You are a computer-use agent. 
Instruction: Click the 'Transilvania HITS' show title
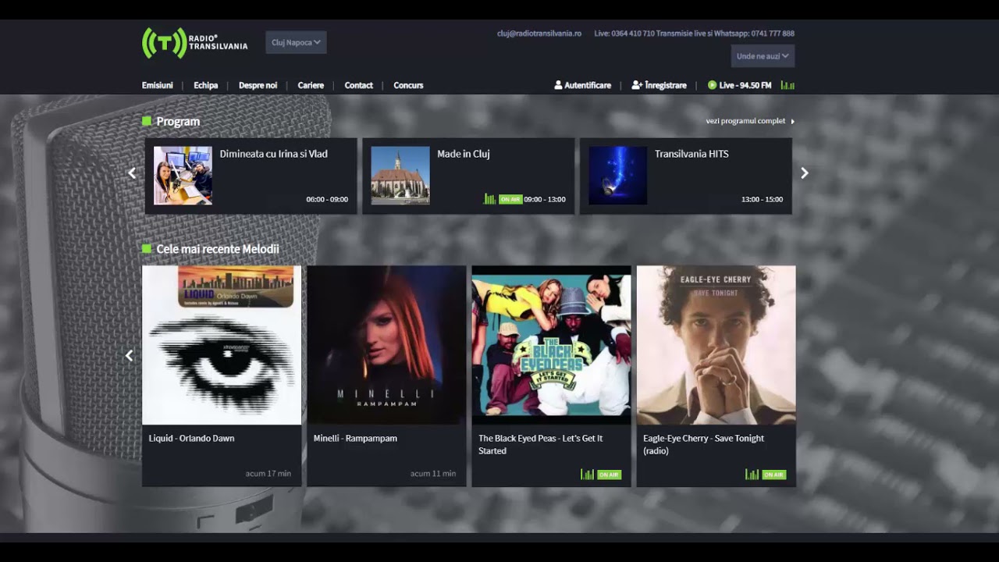(x=691, y=154)
